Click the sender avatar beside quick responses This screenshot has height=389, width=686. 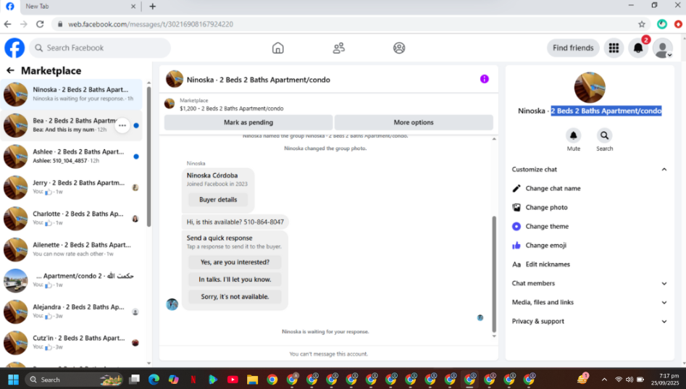click(x=172, y=304)
